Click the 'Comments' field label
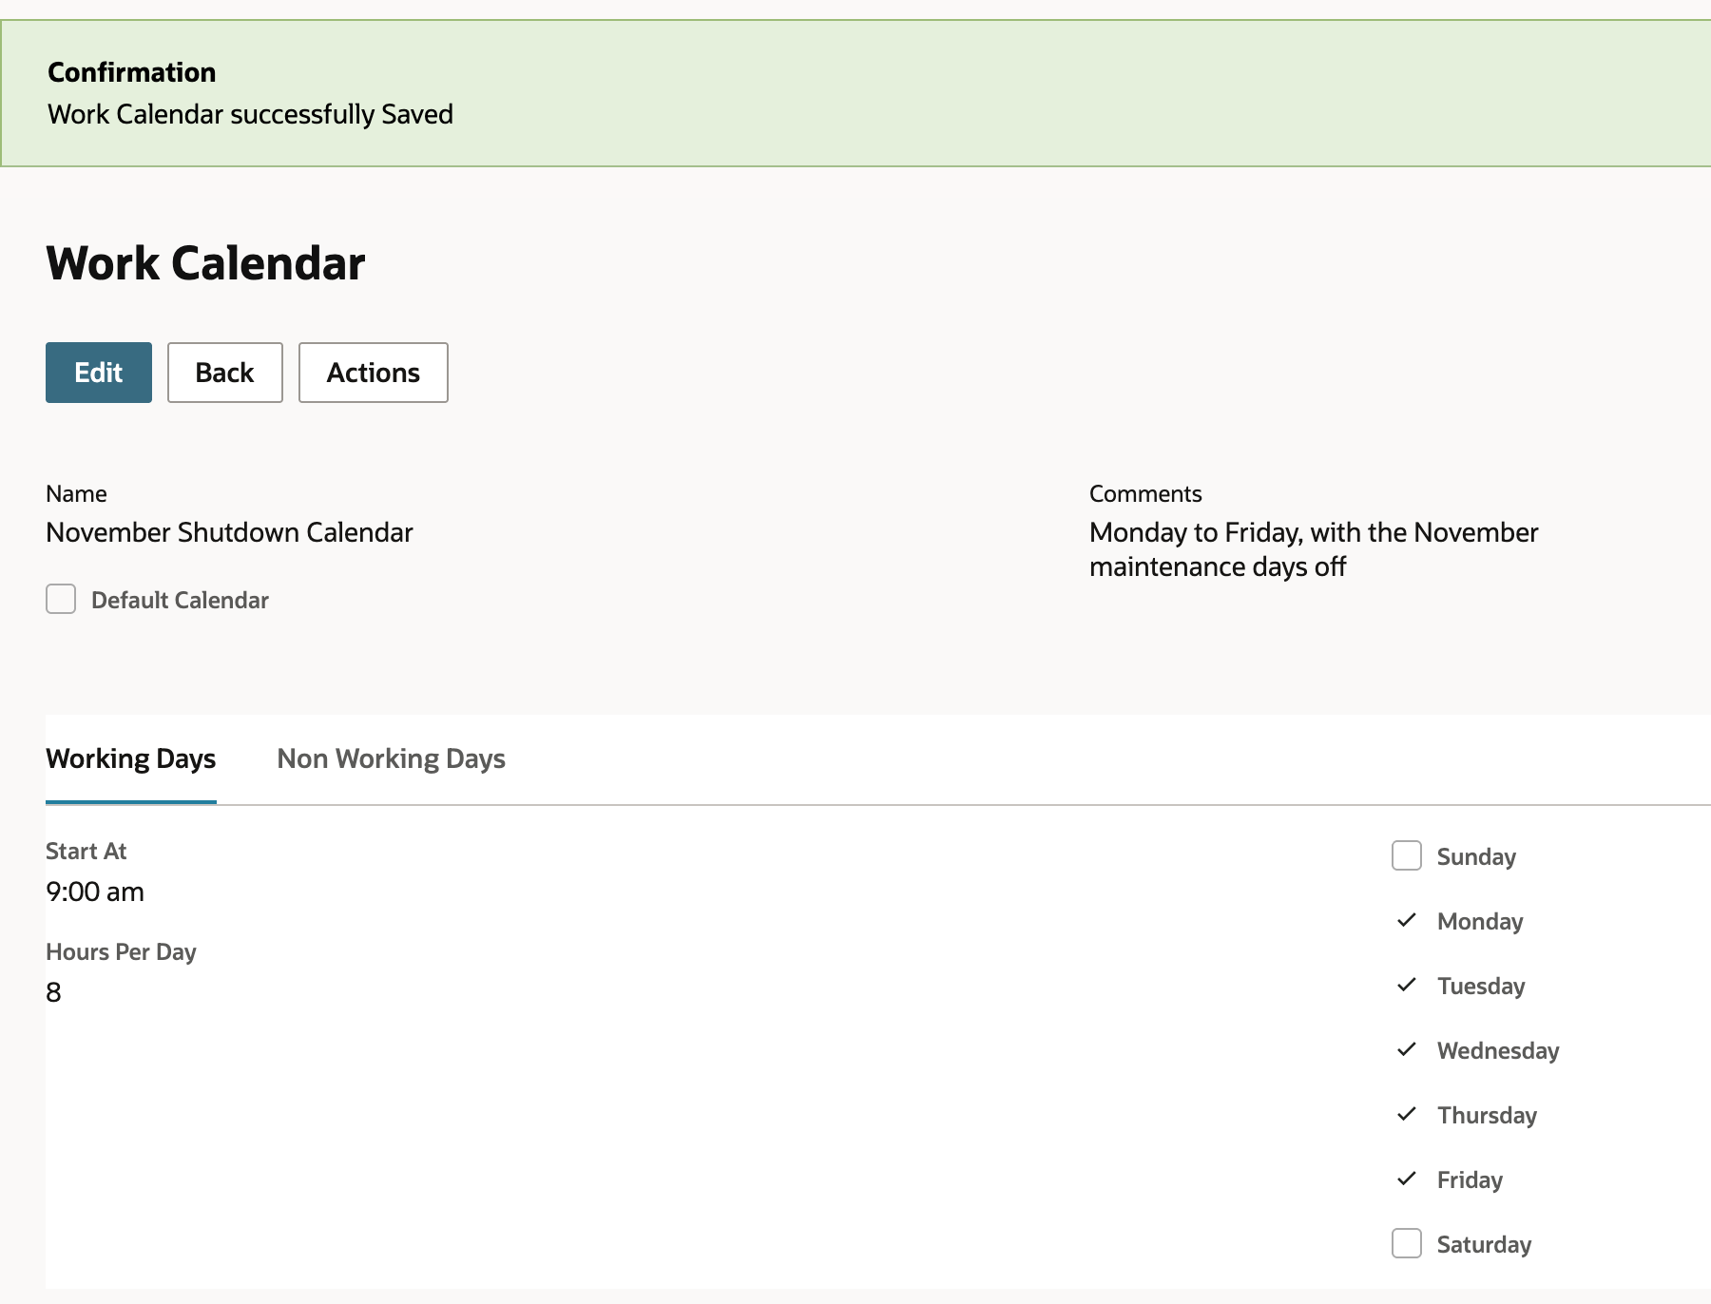Image resolution: width=1711 pixels, height=1304 pixels. 1145,493
